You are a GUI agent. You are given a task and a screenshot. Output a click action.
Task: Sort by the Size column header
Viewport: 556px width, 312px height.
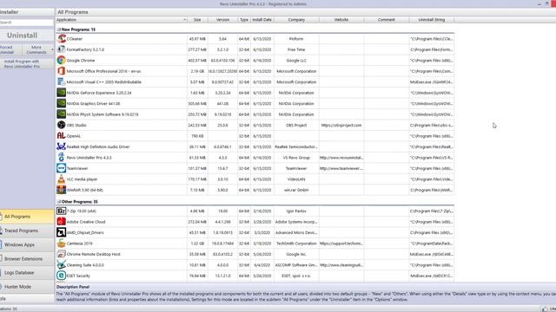point(197,20)
